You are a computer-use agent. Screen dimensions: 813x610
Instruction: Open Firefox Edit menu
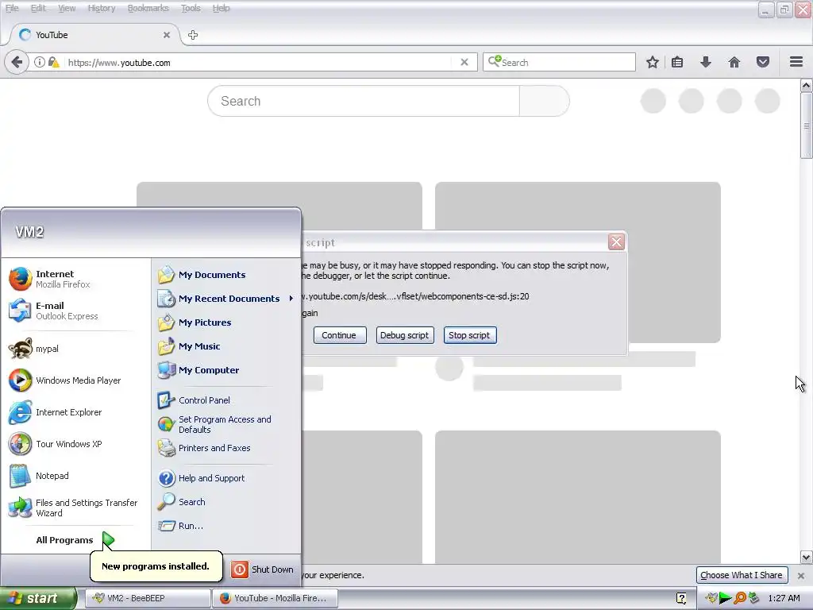(x=38, y=8)
